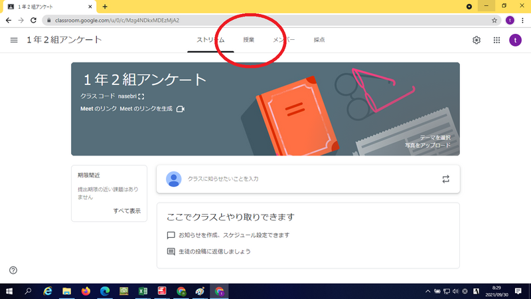
Task: Click 写真をアップロード on the banner
Action: pos(428,145)
